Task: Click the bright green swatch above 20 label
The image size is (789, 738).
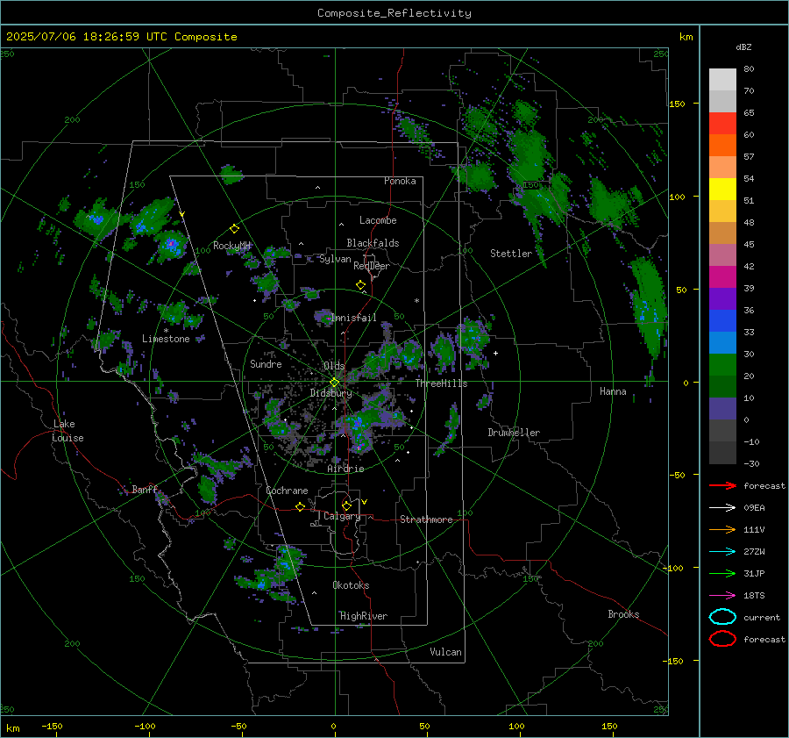Action: tap(722, 364)
